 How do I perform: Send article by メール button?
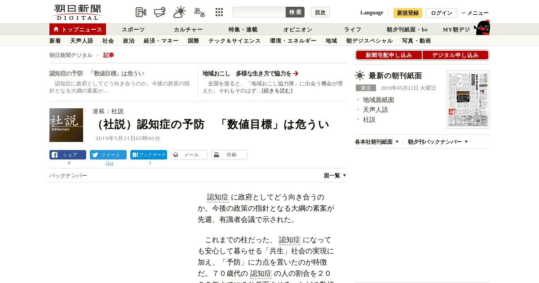point(189,155)
